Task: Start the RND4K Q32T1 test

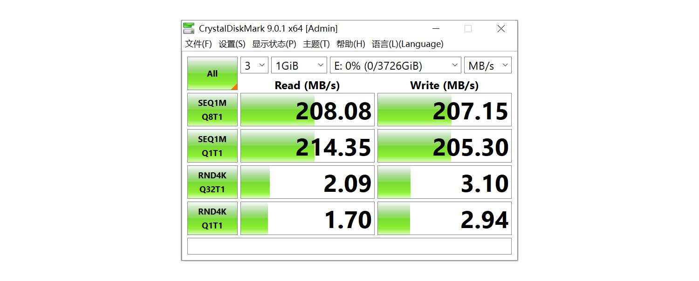Action: [212, 182]
